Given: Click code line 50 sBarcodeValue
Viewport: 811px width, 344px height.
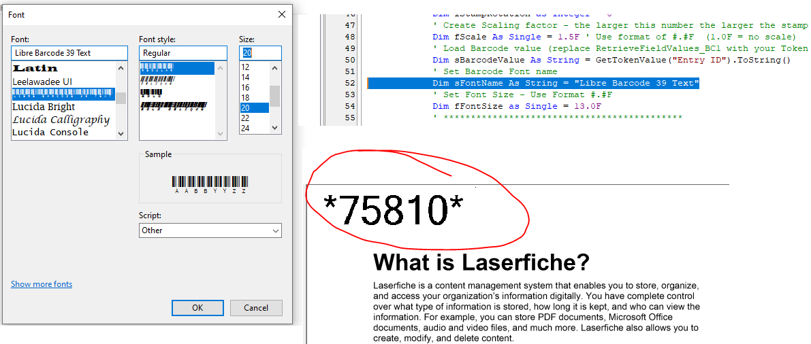Looking at the screenshot, I should [x=612, y=60].
